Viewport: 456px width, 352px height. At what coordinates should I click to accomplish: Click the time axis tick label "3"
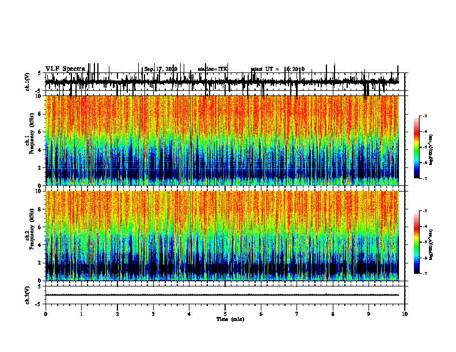pyautogui.click(x=153, y=314)
